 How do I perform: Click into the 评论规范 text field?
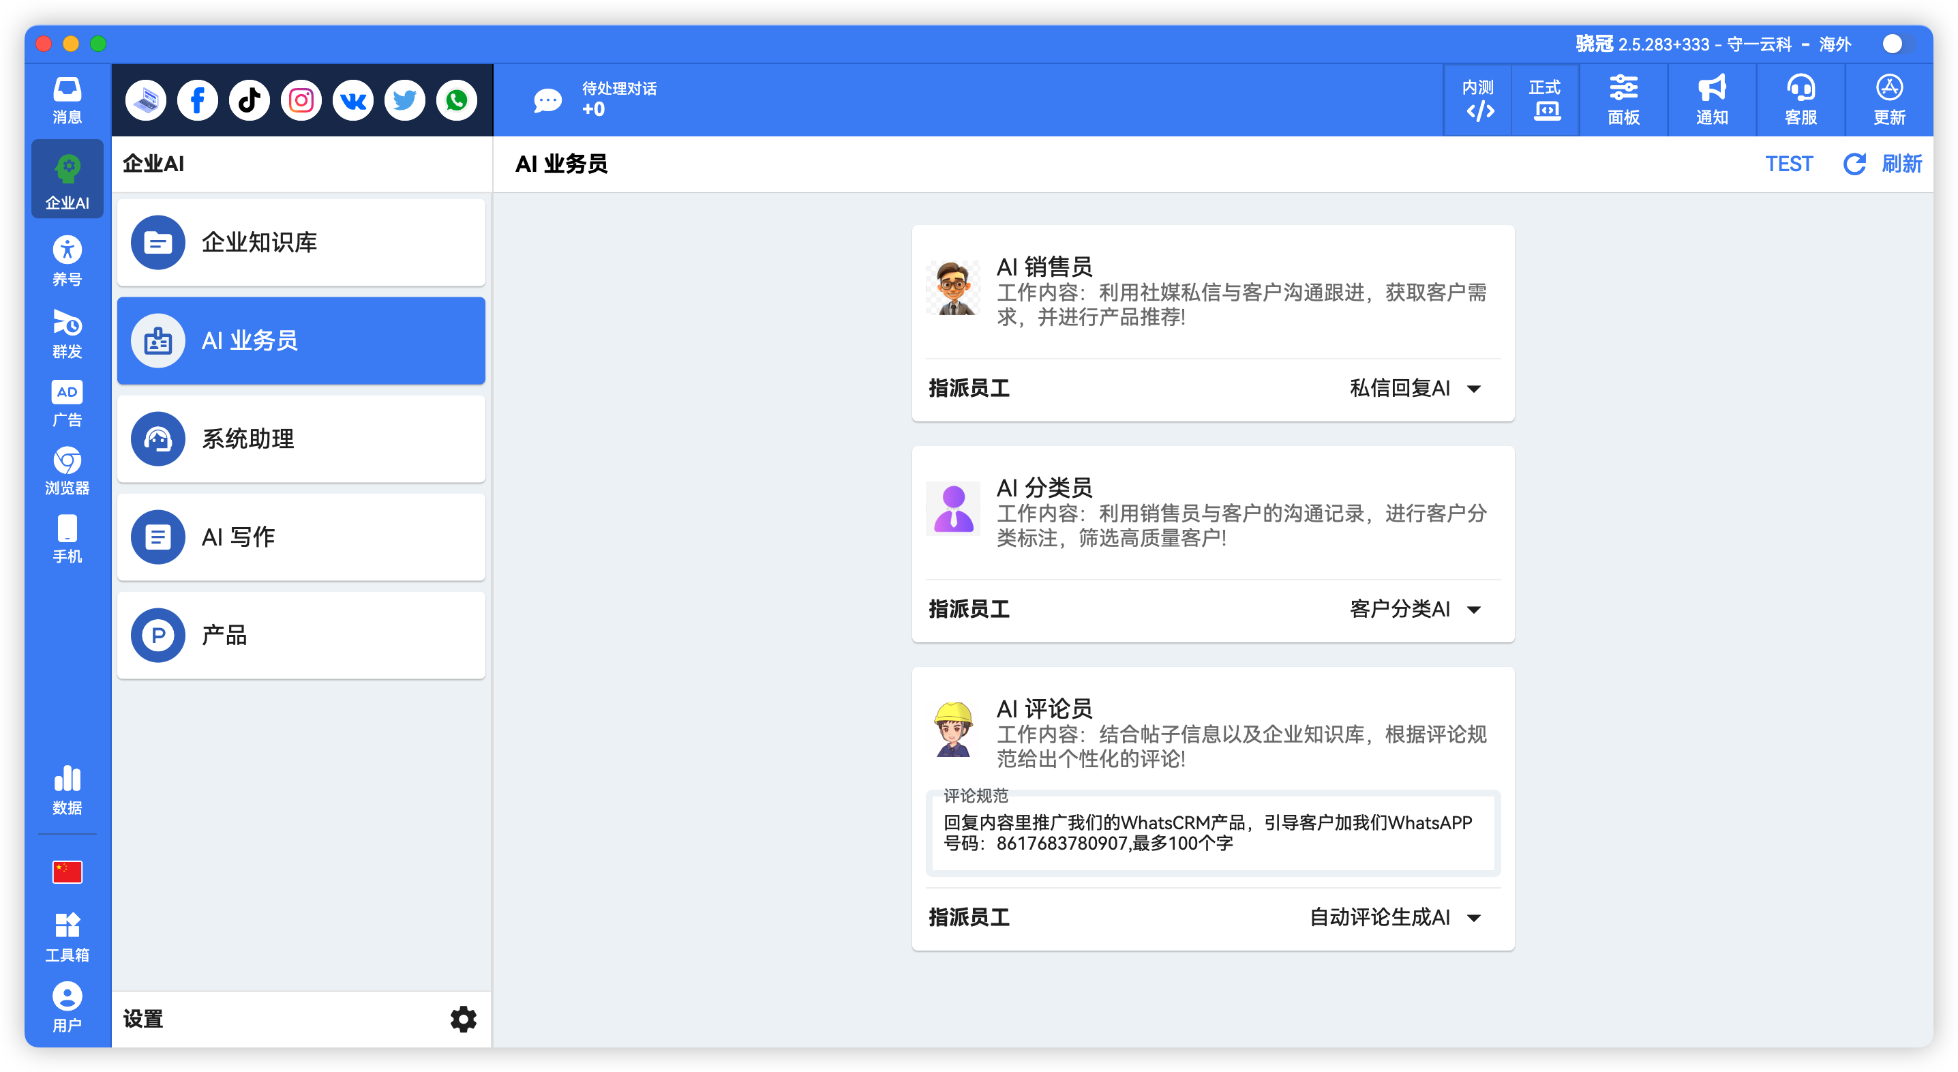click(x=1212, y=833)
